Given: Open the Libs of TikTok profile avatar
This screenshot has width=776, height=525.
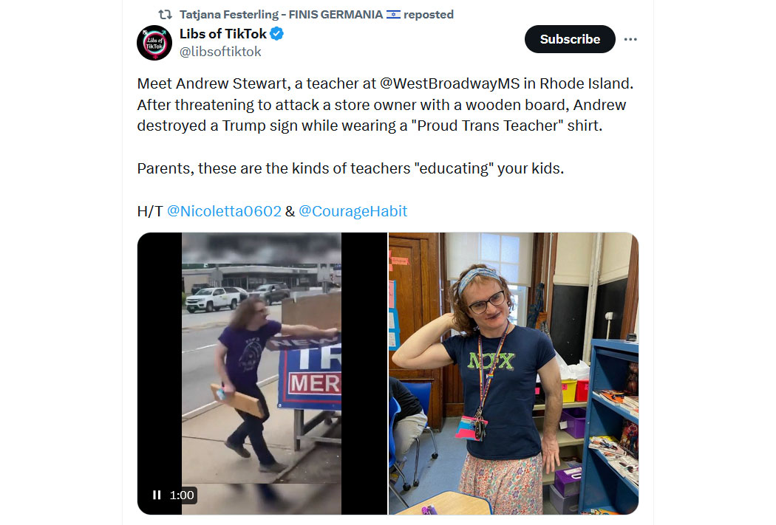Looking at the screenshot, I should tap(154, 43).
